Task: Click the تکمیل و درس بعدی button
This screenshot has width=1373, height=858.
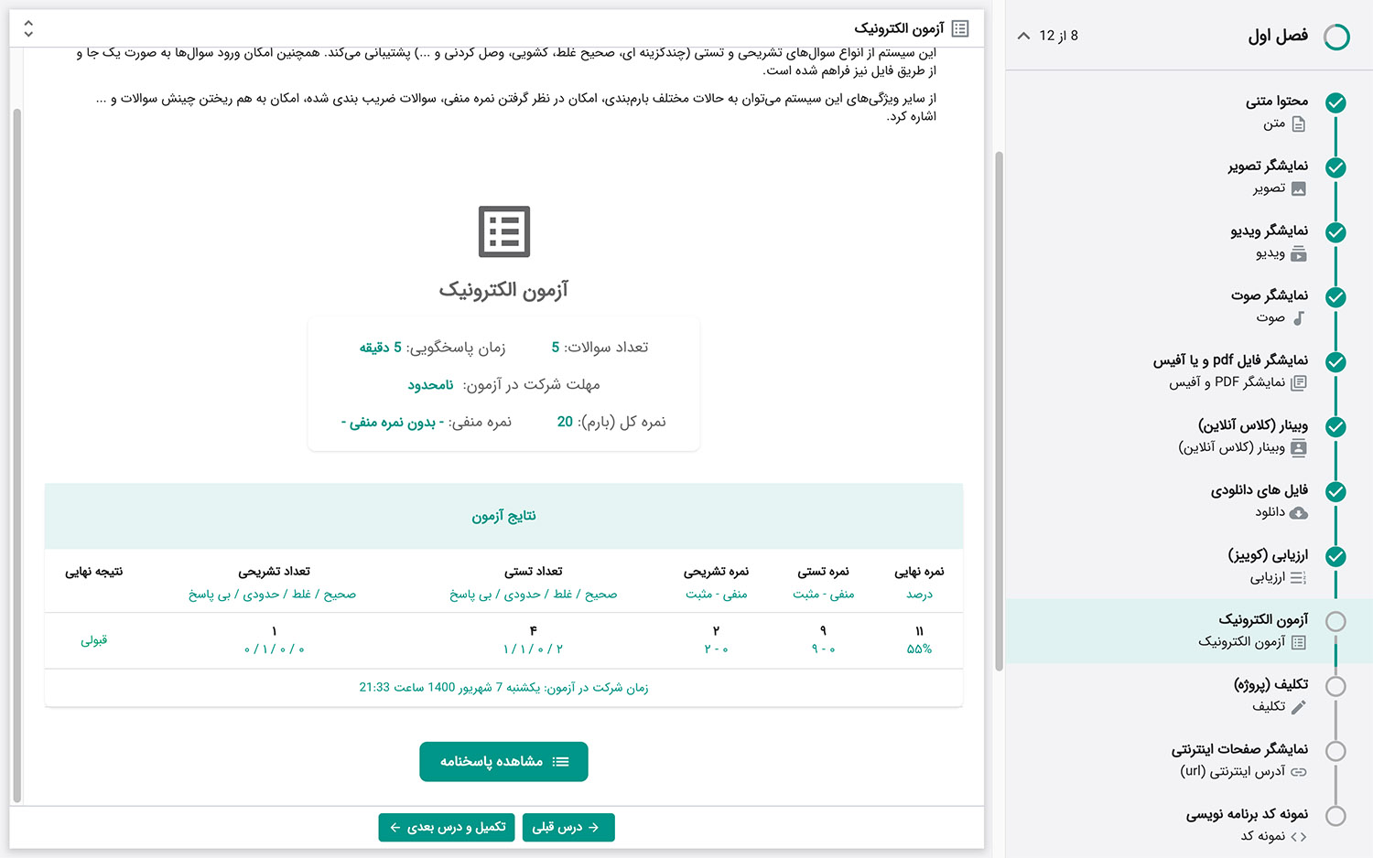Action: 447,828
